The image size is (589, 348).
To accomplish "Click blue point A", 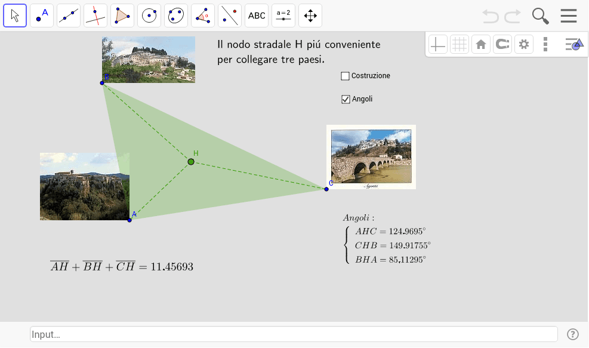I will [129, 220].
